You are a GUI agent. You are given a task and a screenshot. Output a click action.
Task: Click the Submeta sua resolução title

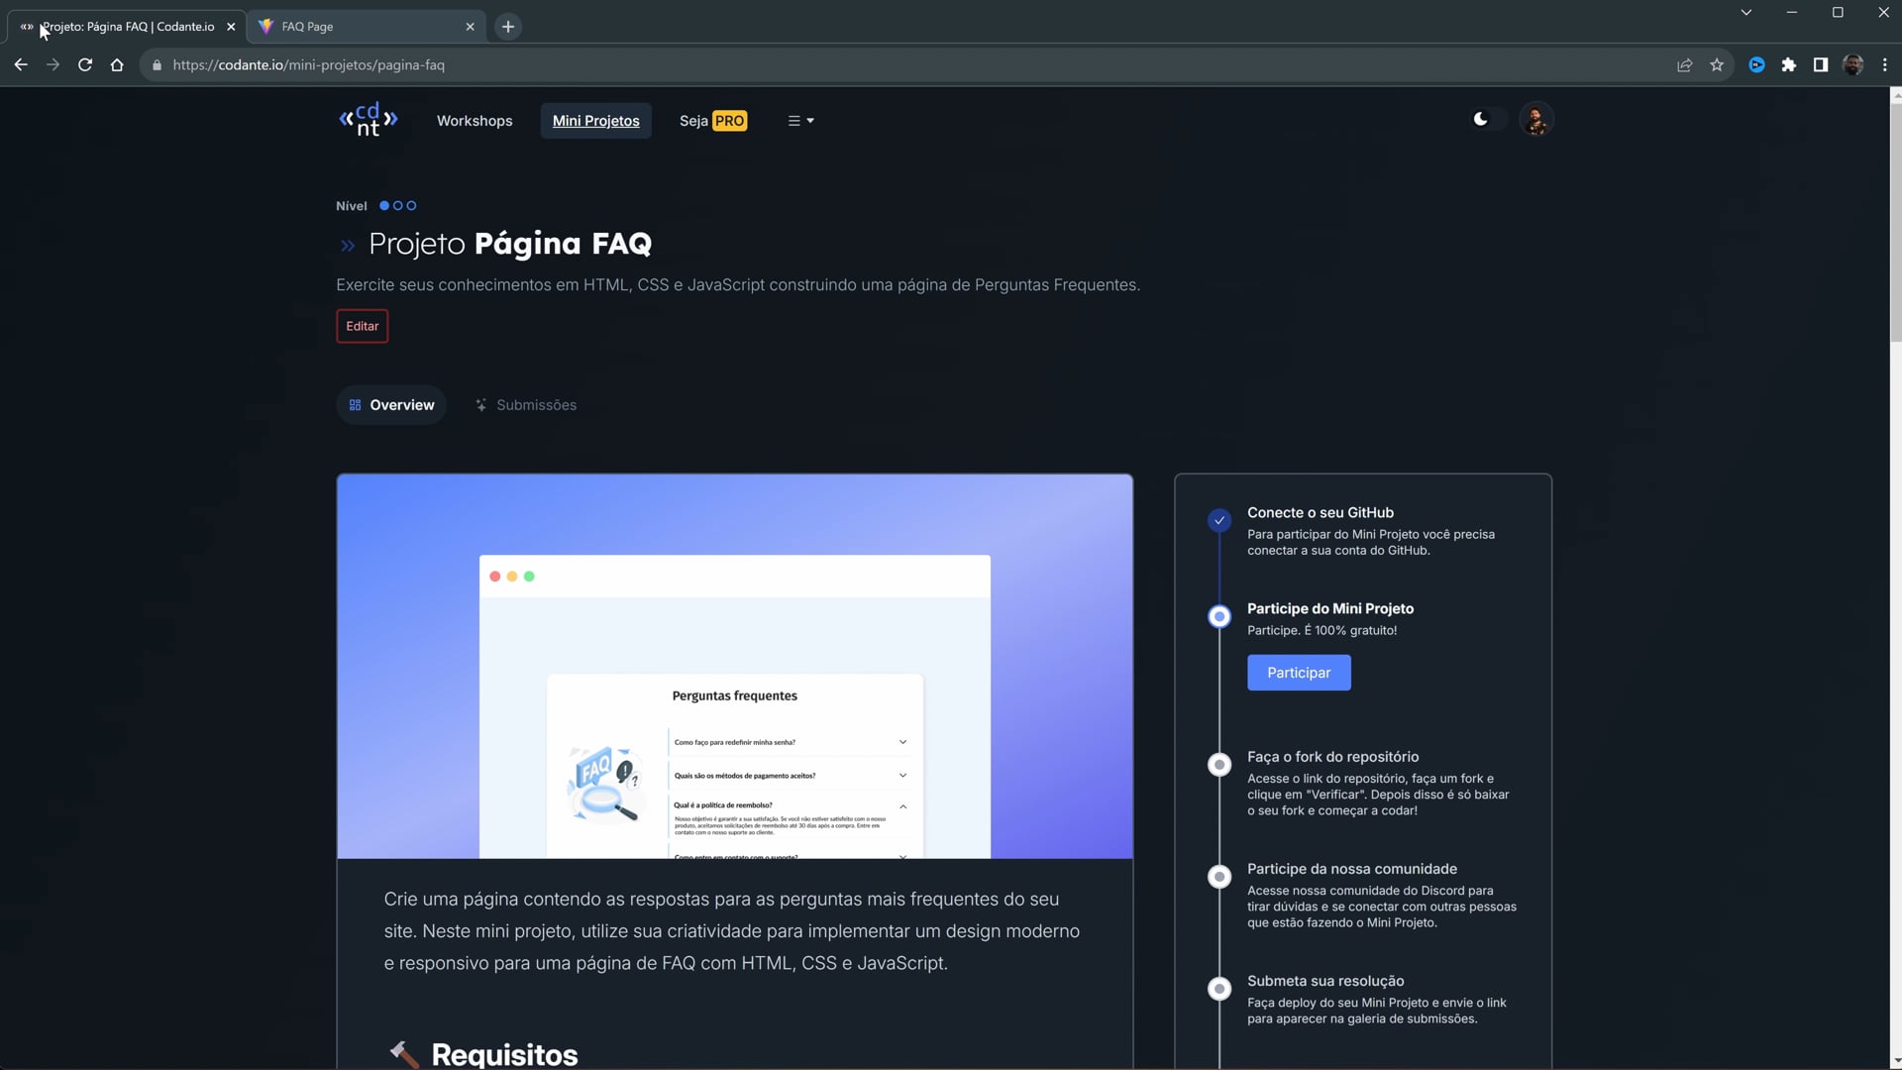pyautogui.click(x=1325, y=981)
